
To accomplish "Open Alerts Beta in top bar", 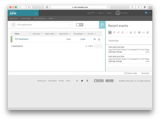I will point(91,13).
